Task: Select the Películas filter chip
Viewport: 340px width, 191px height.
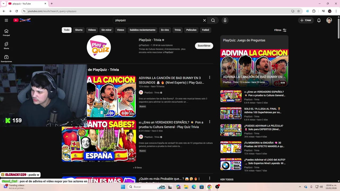Action: (191, 30)
